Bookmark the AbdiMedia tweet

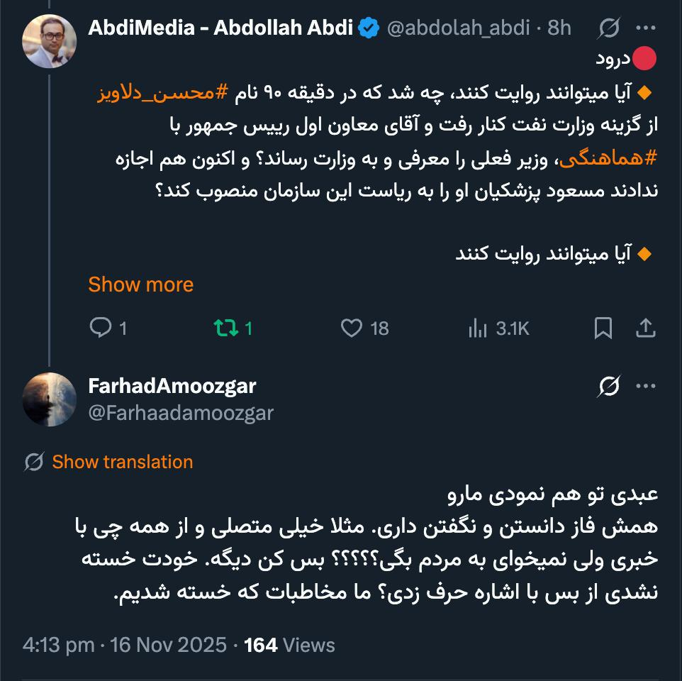pos(603,328)
